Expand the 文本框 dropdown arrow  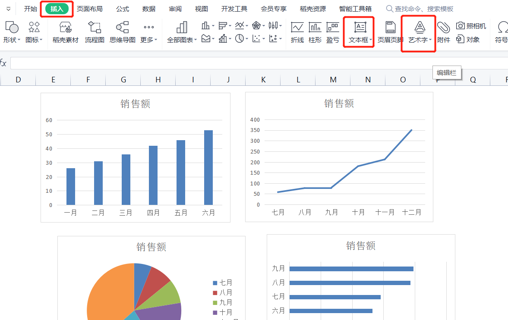click(x=370, y=40)
